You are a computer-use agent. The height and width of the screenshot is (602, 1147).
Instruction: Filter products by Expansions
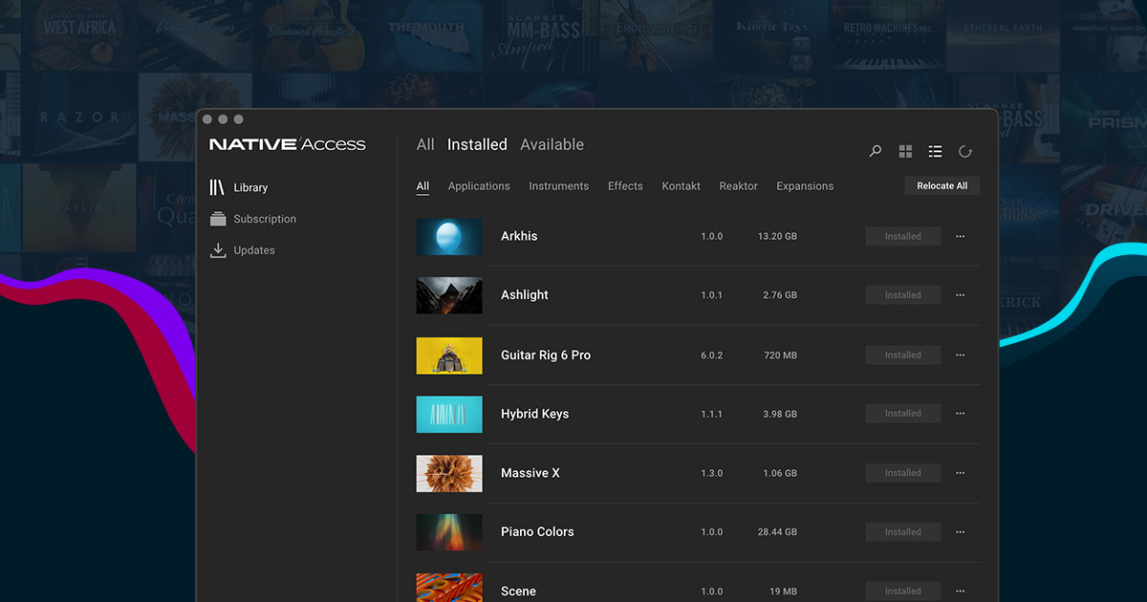tap(804, 185)
